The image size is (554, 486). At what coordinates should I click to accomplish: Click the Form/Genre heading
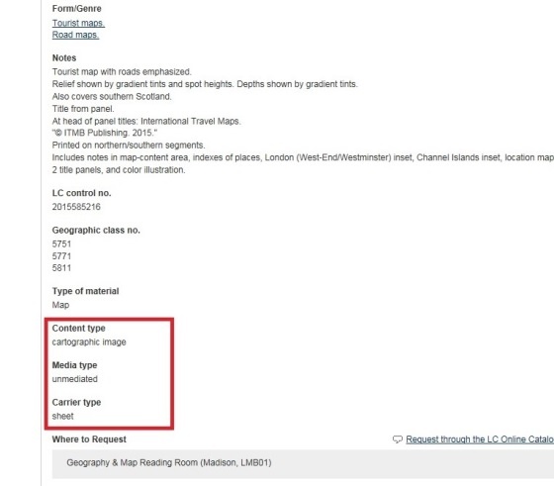click(77, 9)
